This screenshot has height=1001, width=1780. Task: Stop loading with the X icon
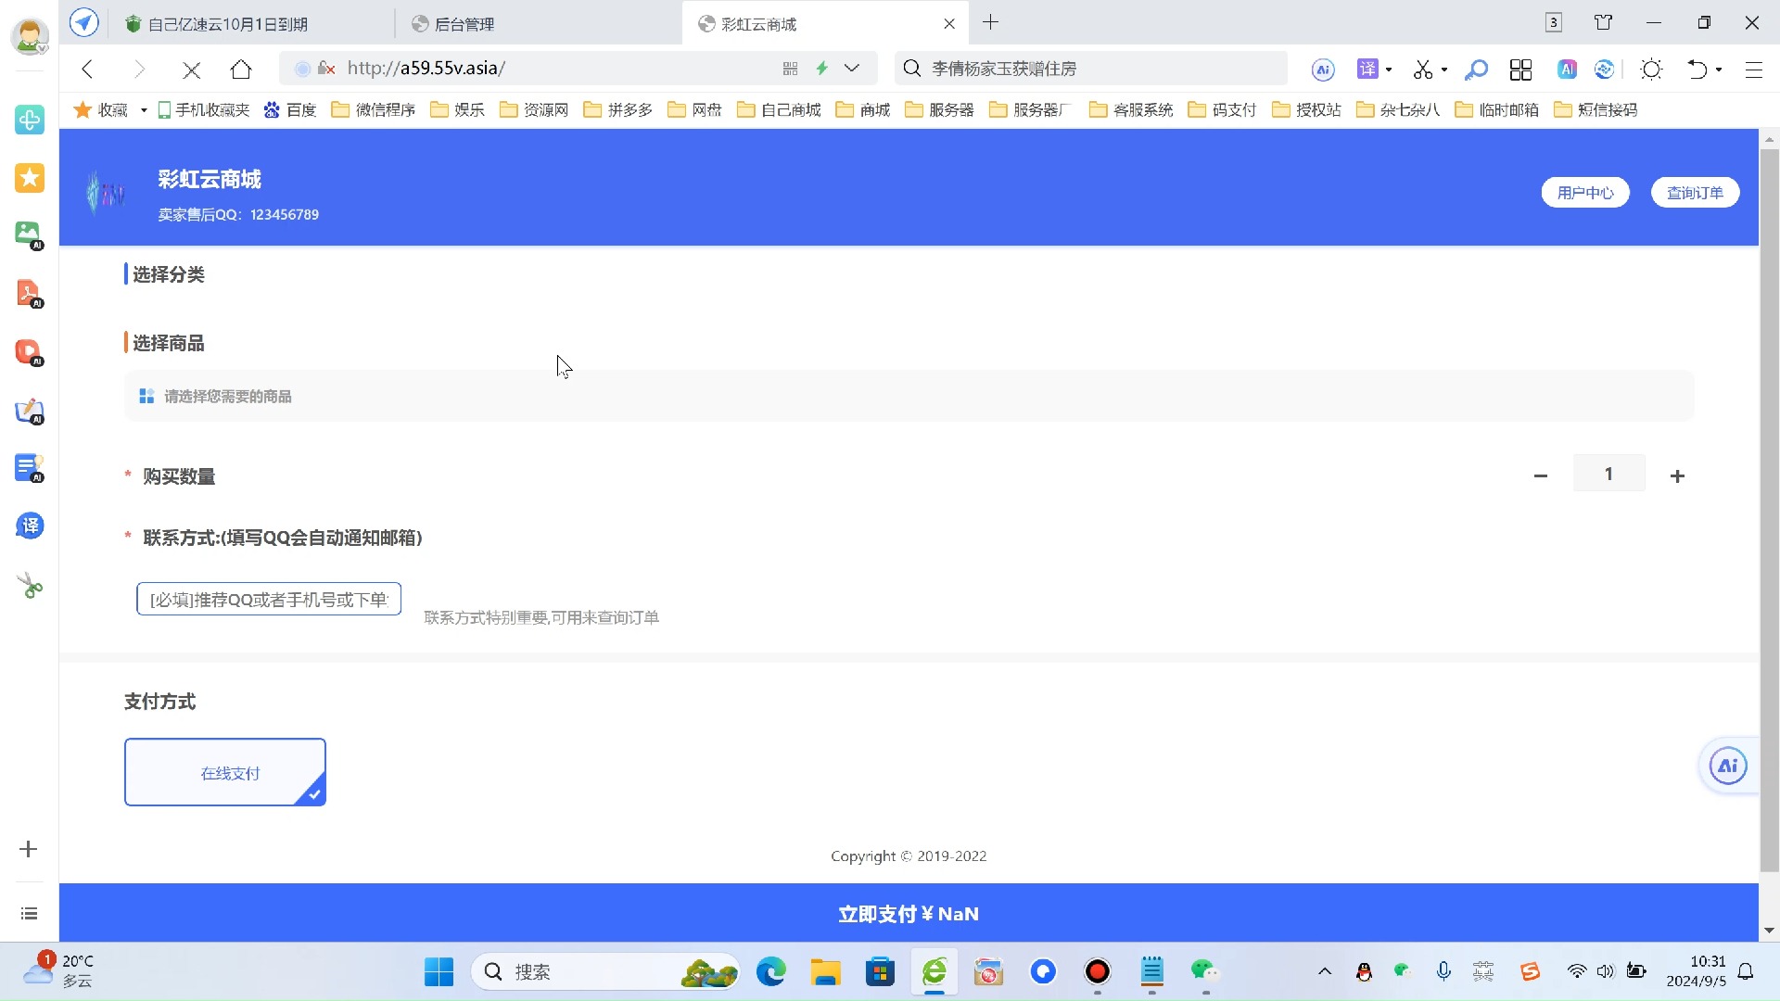192,70
